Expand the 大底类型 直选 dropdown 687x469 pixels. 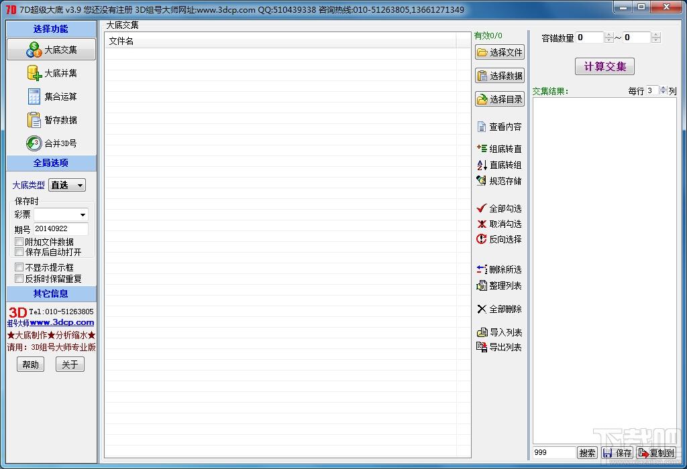pos(67,185)
